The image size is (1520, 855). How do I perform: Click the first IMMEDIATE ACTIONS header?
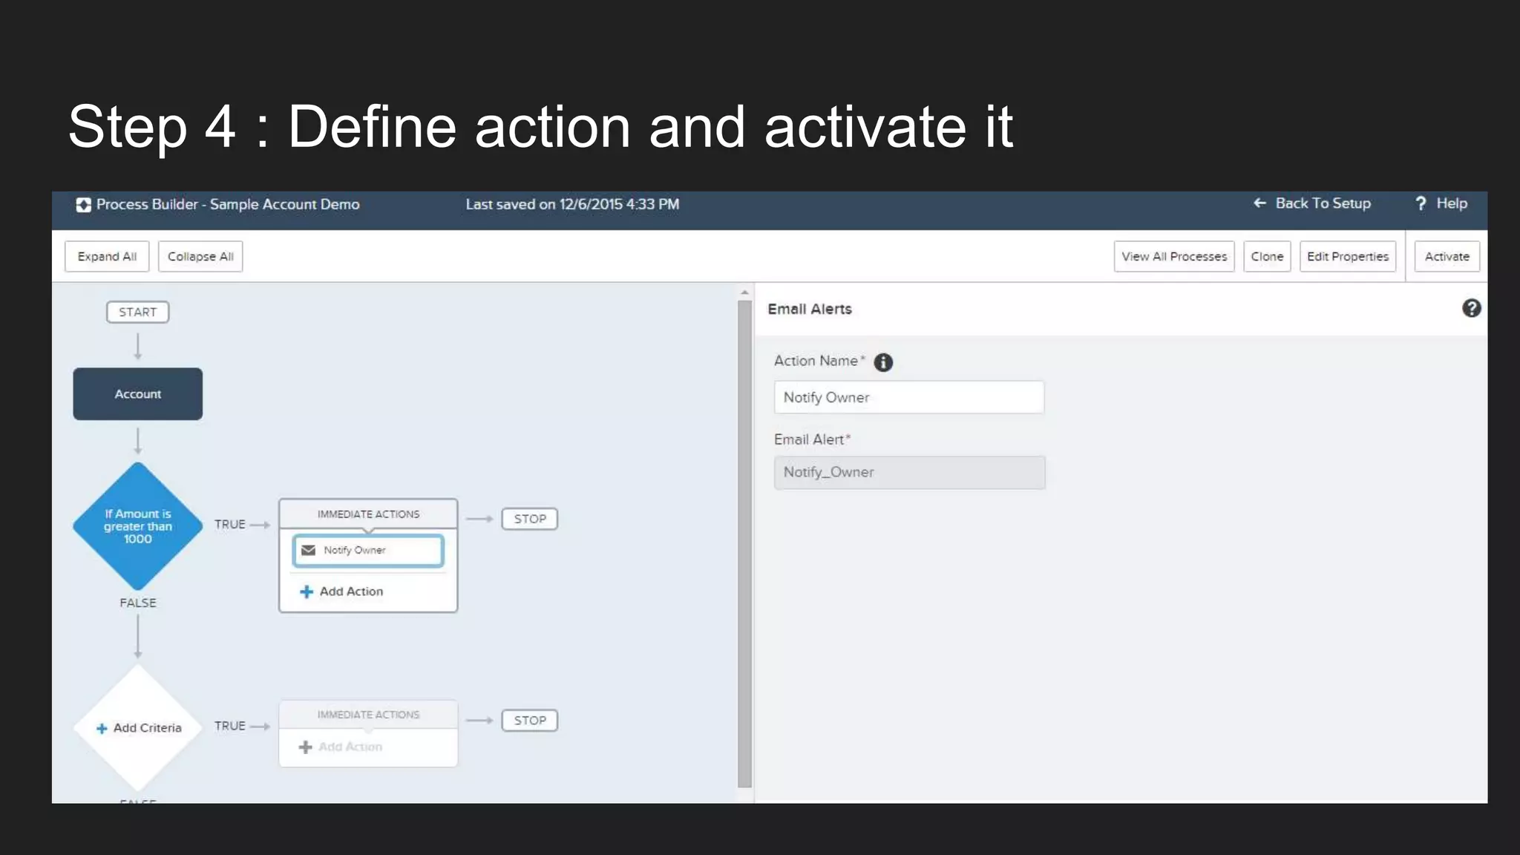[x=368, y=514]
